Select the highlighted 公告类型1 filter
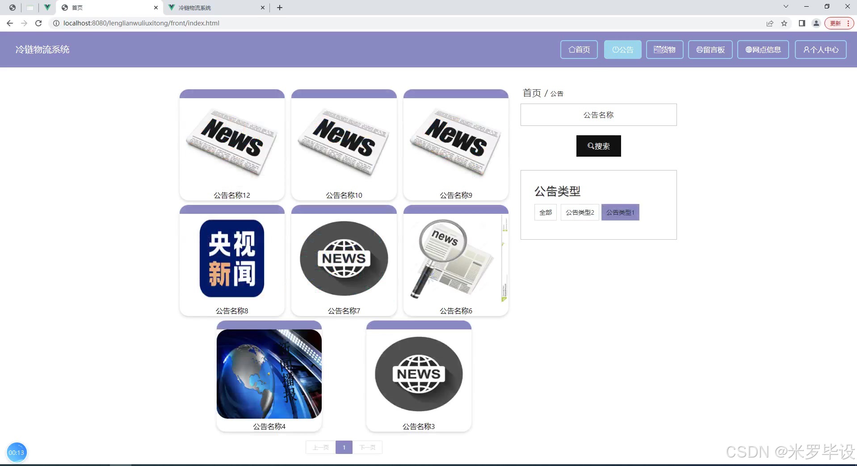This screenshot has height=466, width=857. pyautogui.click(x=620, y=212)
